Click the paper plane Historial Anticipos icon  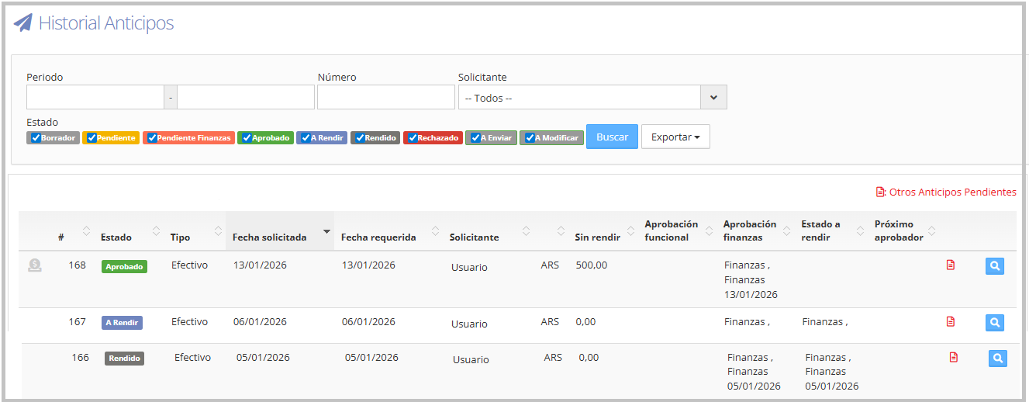(x=23, y=23)
